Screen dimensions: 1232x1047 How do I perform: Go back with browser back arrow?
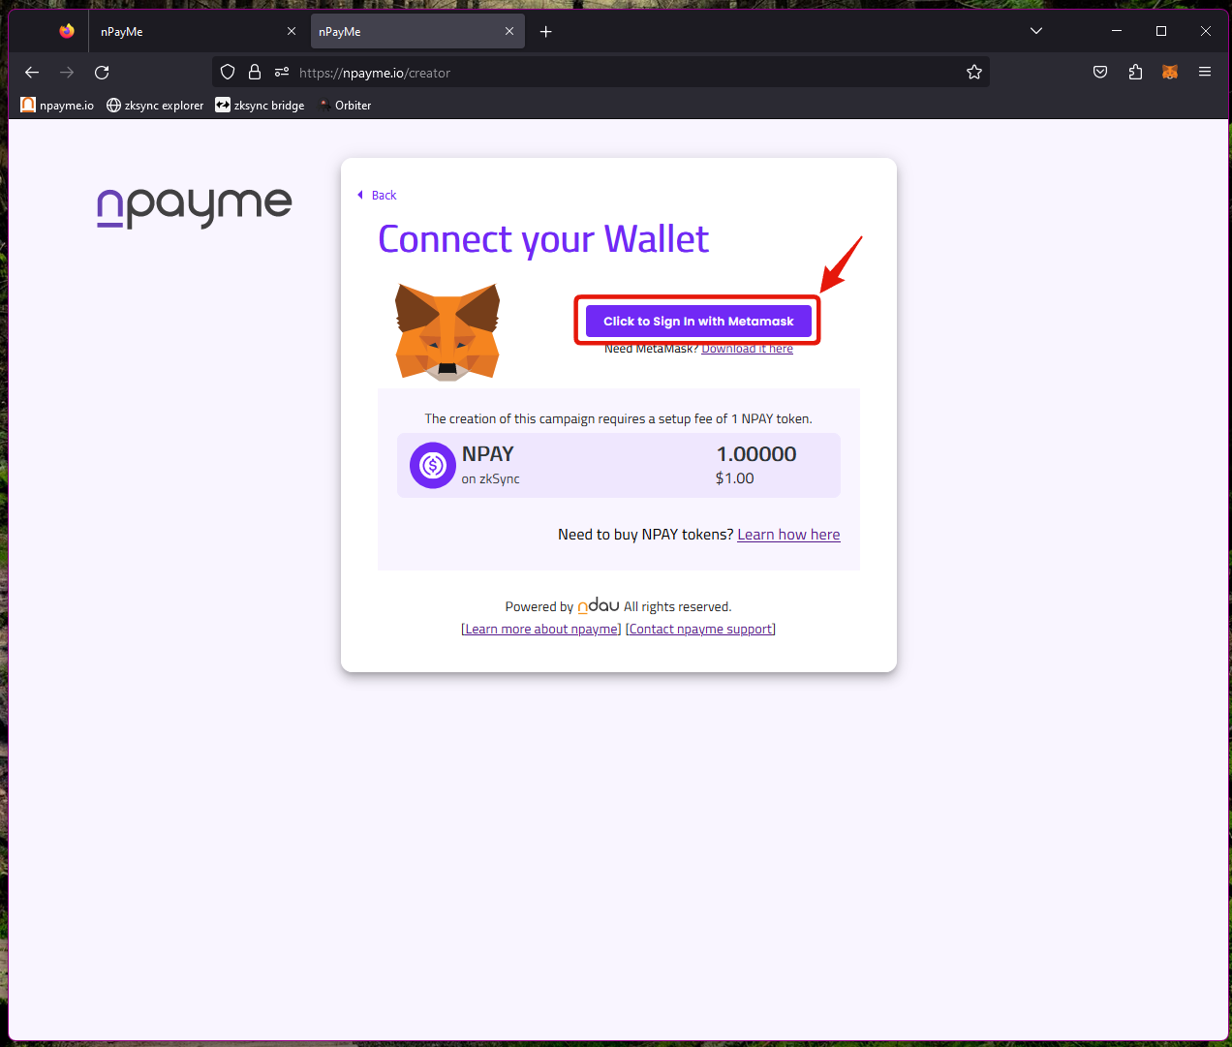(x=32, y=73)
